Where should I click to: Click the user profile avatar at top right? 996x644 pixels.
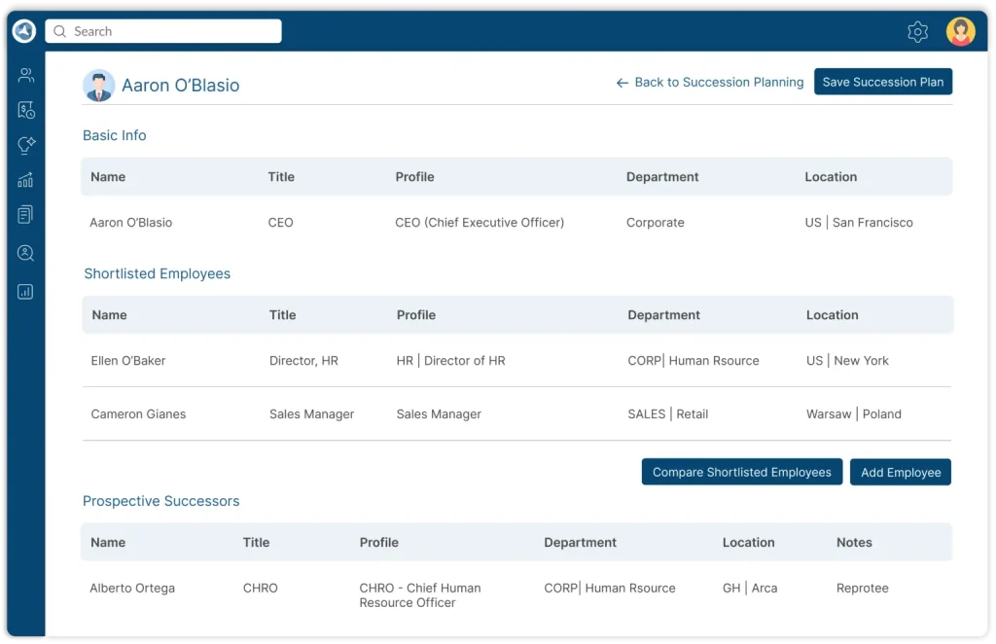point(960,31)
